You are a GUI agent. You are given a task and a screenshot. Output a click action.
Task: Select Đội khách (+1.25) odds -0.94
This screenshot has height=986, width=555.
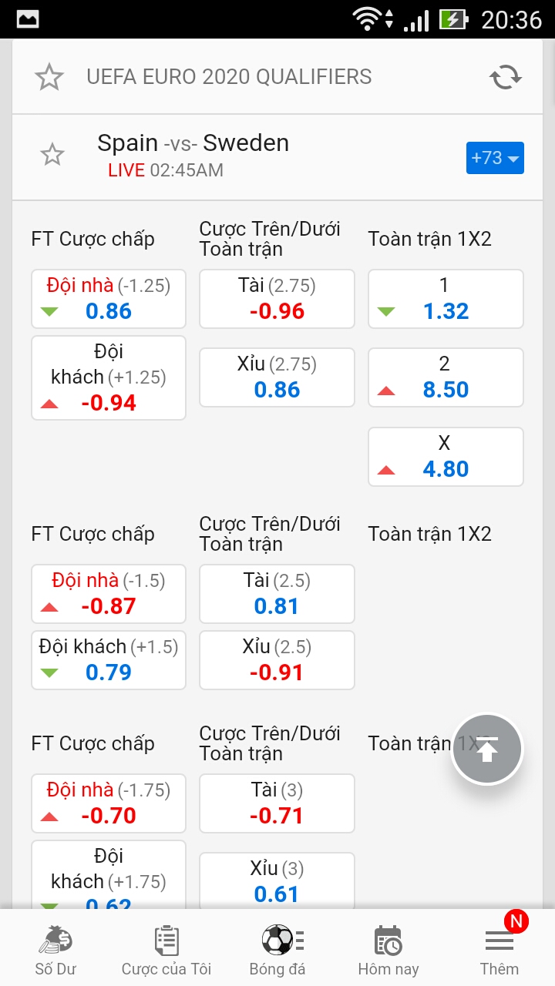tap(109, 378)
